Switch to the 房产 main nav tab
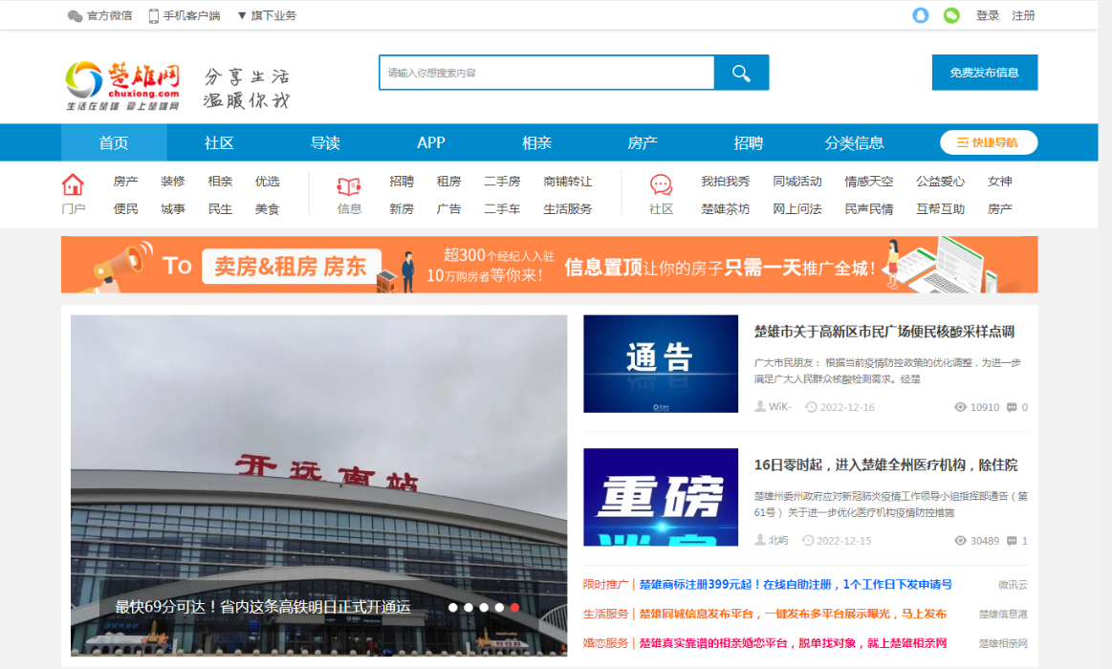The image size is (1112, 669). pyautogui.click(x=643, y=142)
